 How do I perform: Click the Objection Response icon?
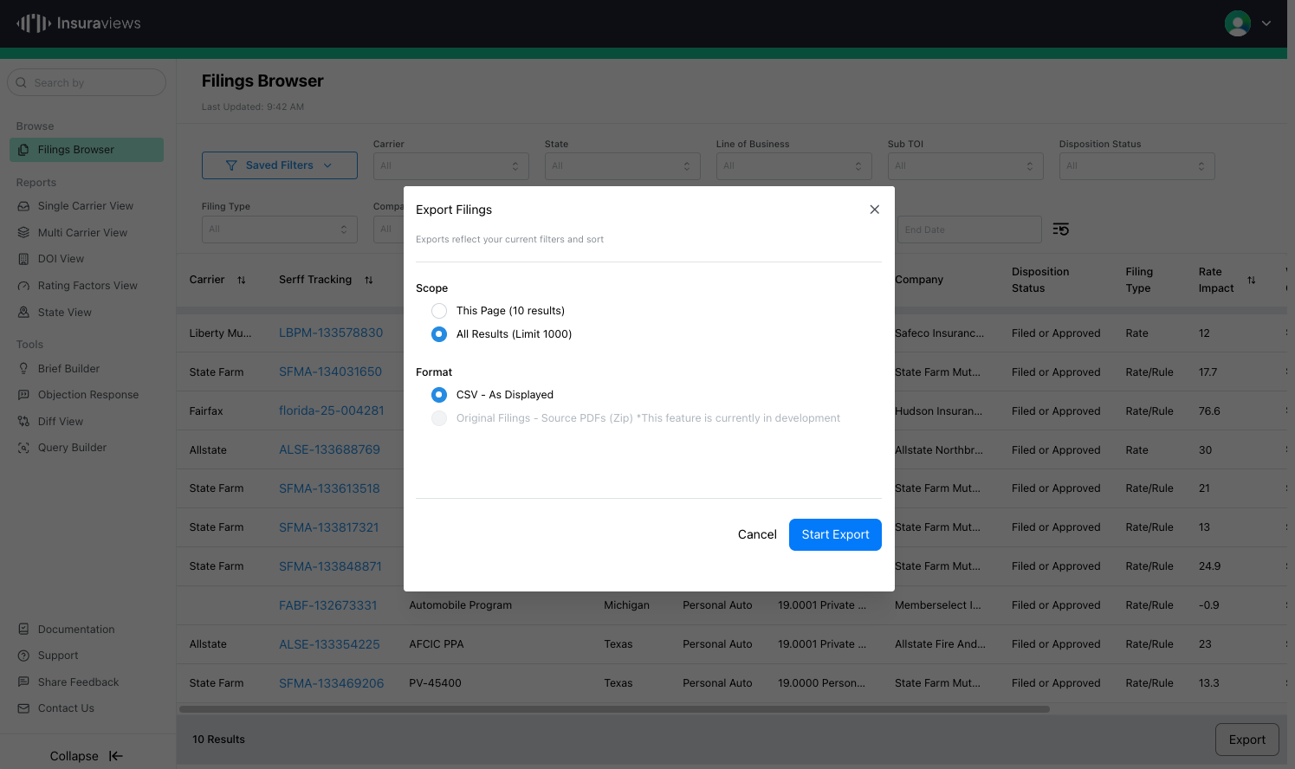click(23, 395)
